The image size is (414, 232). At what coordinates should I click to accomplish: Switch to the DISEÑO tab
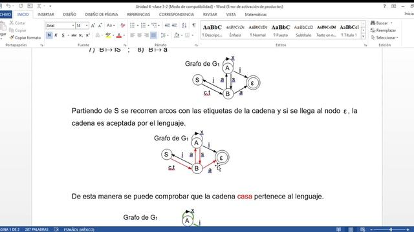pos(69,14)
